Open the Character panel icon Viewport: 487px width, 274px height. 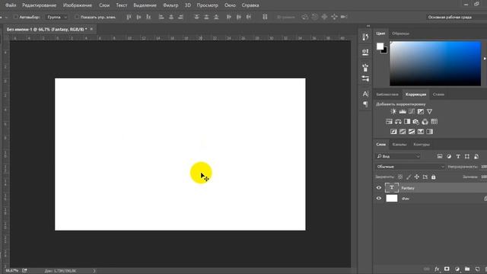click(x=365, y=94)
